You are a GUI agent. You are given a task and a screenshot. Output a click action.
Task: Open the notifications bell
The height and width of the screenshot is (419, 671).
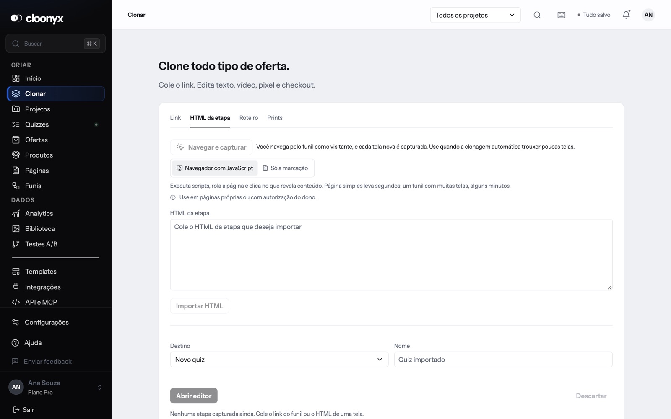pyautogui.click(x=626, y=15)
